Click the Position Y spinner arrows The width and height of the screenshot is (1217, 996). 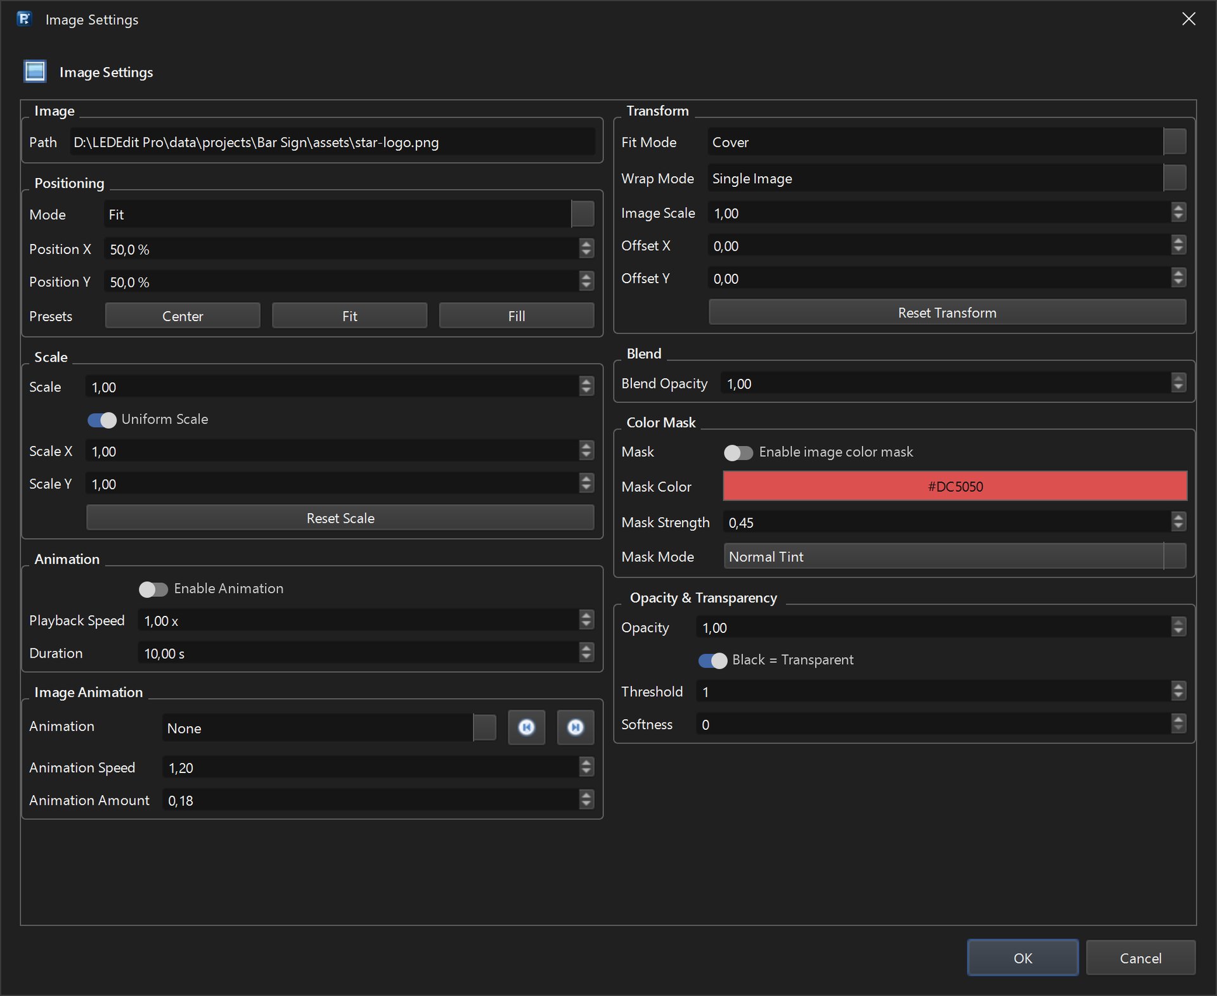[x=586, y=281]
